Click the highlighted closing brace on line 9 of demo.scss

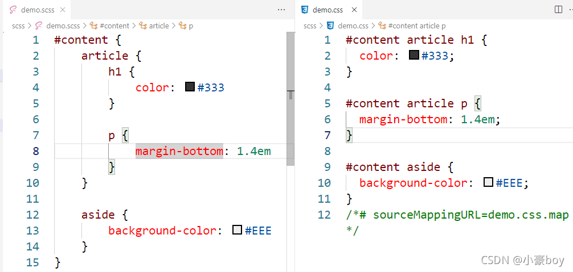(112, 167)
